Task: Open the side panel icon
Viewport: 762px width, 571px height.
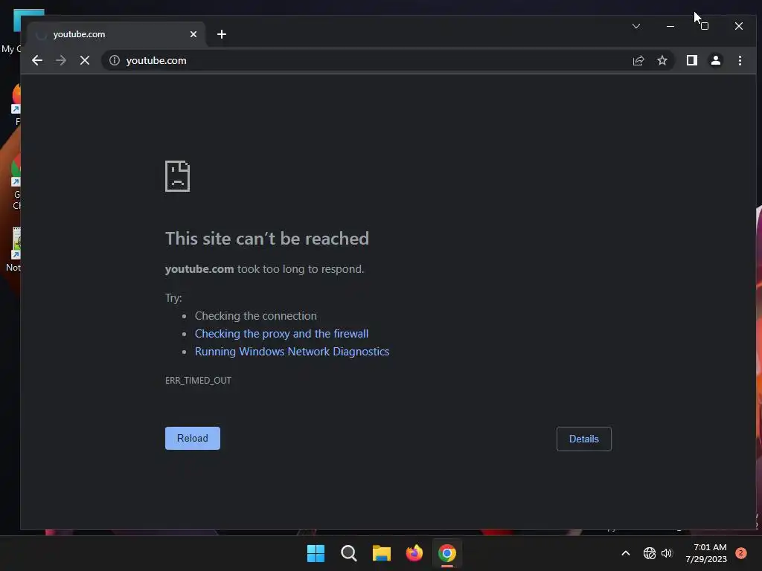Action: (691, 60)
